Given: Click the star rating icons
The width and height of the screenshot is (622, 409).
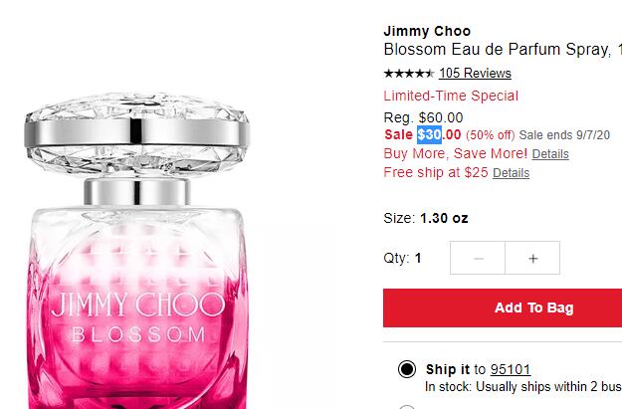Looking at the screenshot, I should coord(409,74).
